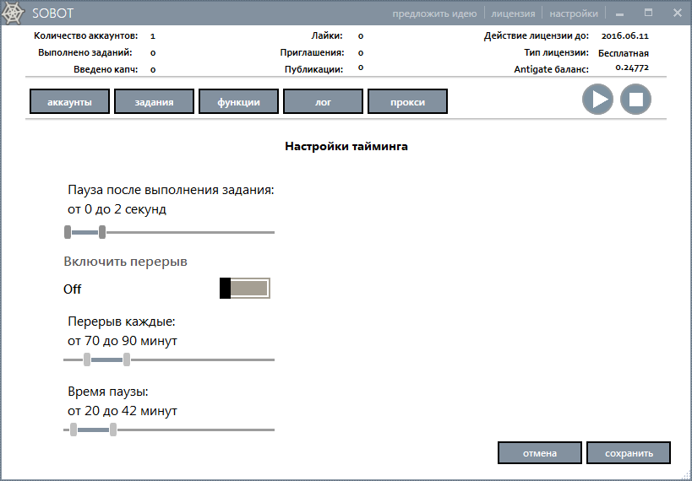Toggle the 'Включить перерыв' Off switch
692x481 pixels.
click(x=245, y=289)
